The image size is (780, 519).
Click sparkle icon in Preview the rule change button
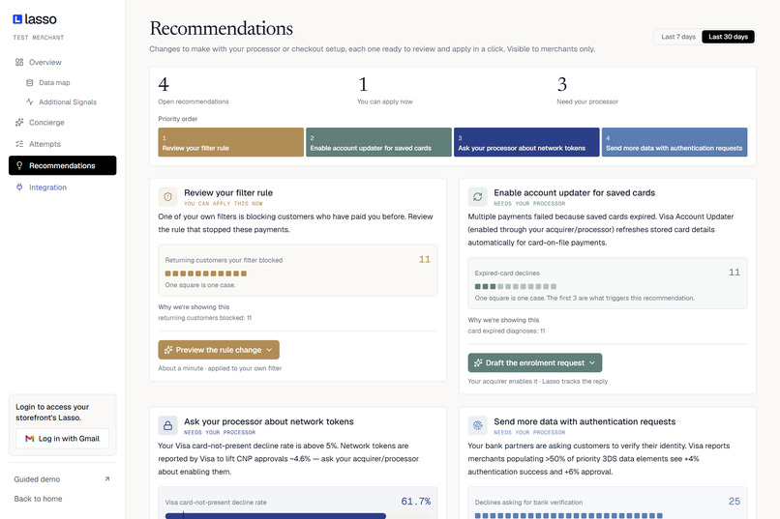coord(168,350)
